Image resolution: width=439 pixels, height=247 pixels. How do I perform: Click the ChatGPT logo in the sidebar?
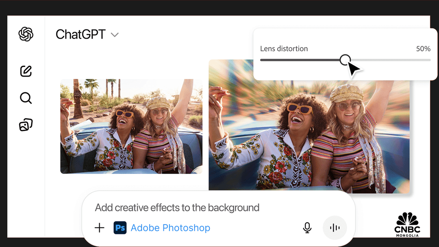[26, 34]
